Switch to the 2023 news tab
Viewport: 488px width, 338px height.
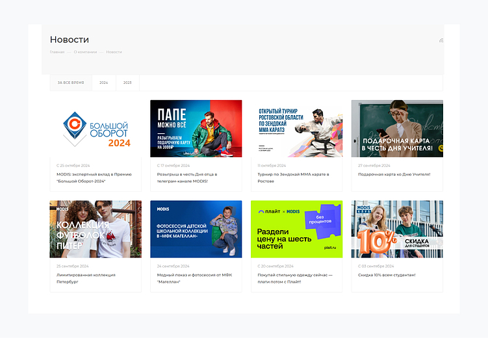pyautogui.click(x=127, y=83)
